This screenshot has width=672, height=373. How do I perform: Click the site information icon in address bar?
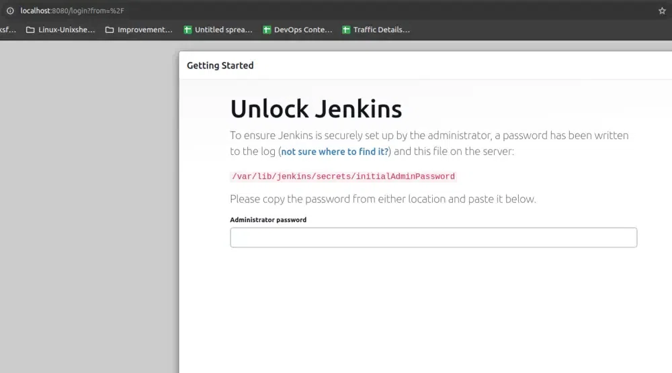10,11
